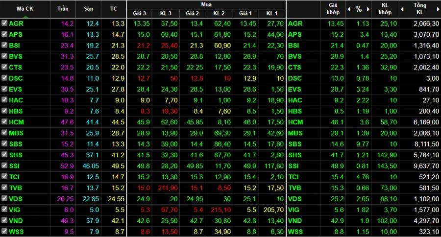Untick the checkbox for VND
Screen dimensions: 441x237
pos(4,221)
